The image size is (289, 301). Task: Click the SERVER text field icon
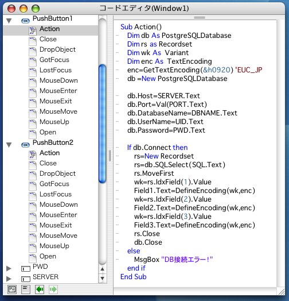25,279
